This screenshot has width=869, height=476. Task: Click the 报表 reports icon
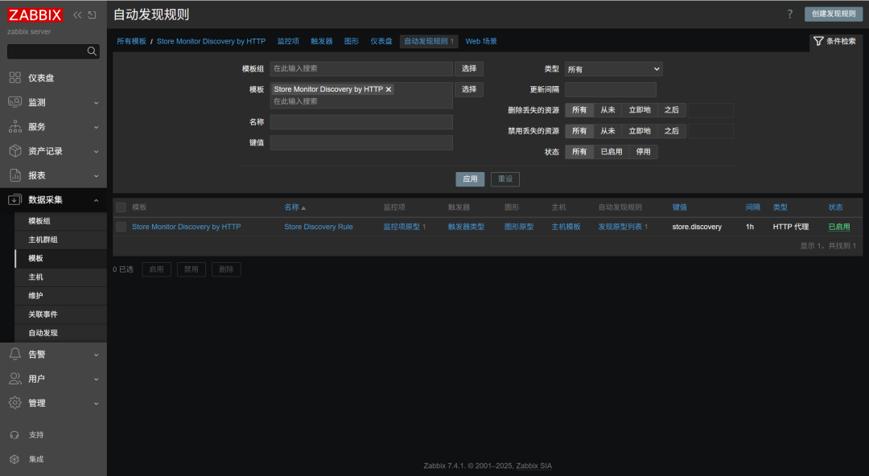click(15, 175)
